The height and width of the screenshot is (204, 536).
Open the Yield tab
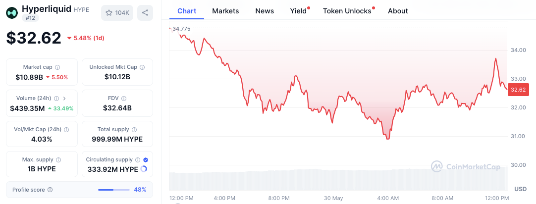coord(298,11)
